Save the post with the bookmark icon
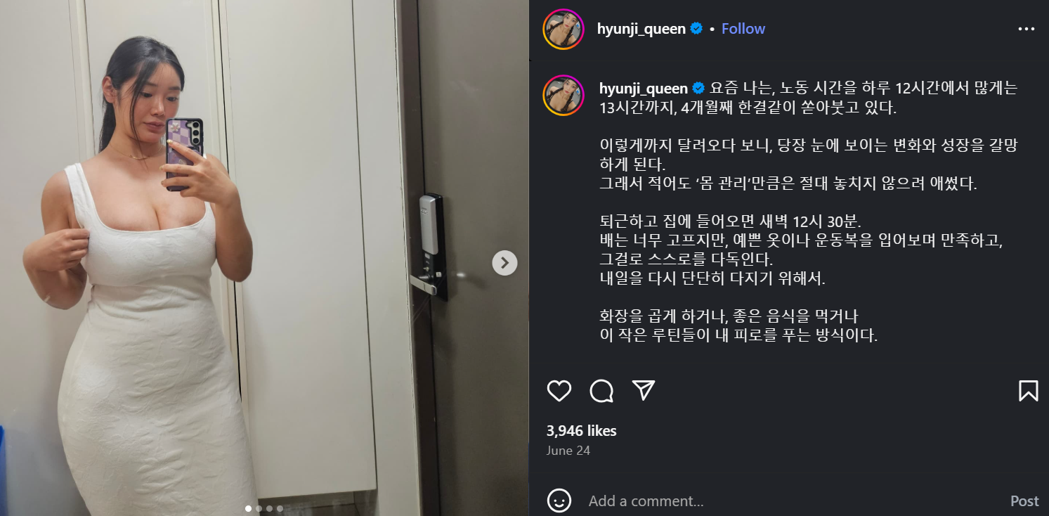Screen dimensions: 1049x516 coord(1028,391)
